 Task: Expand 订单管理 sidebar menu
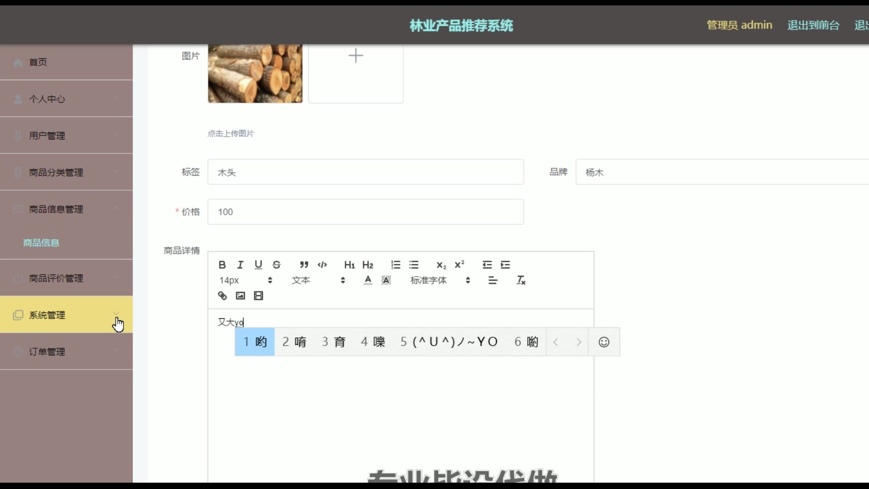(x=66, y=351)
